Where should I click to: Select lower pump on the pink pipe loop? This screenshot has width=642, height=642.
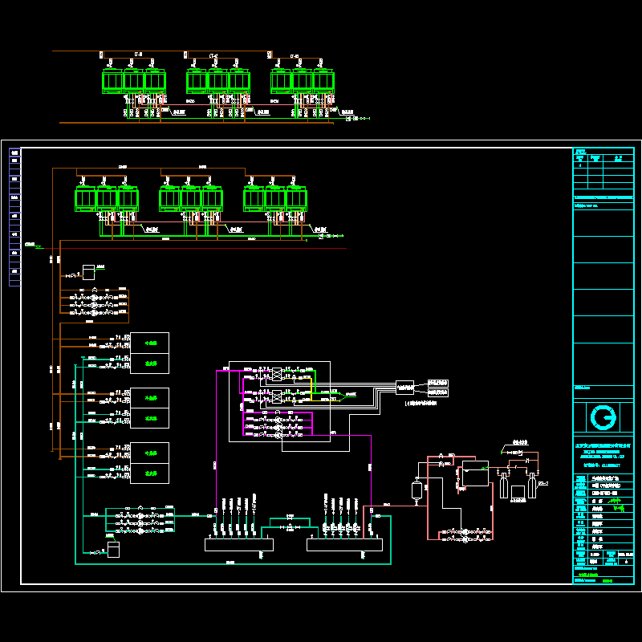pyautogui.click(x=465, y=539)
